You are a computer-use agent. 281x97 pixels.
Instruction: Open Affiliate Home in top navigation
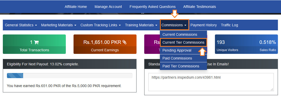pos(76,7)
